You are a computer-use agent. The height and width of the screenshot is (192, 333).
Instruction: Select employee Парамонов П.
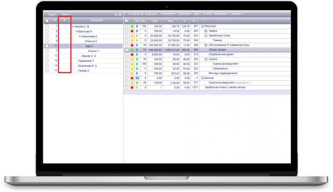(x=86, y=61)
